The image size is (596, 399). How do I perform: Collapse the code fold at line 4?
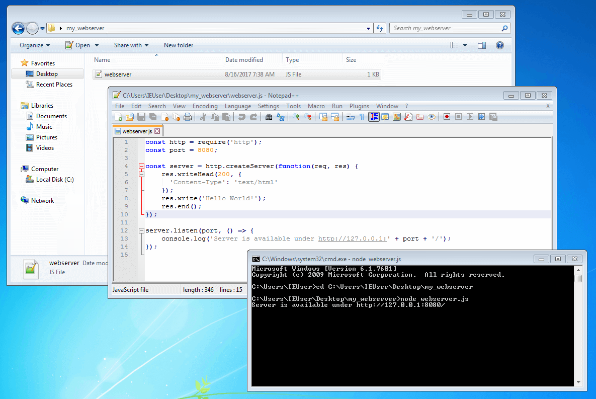click(141, 166)
